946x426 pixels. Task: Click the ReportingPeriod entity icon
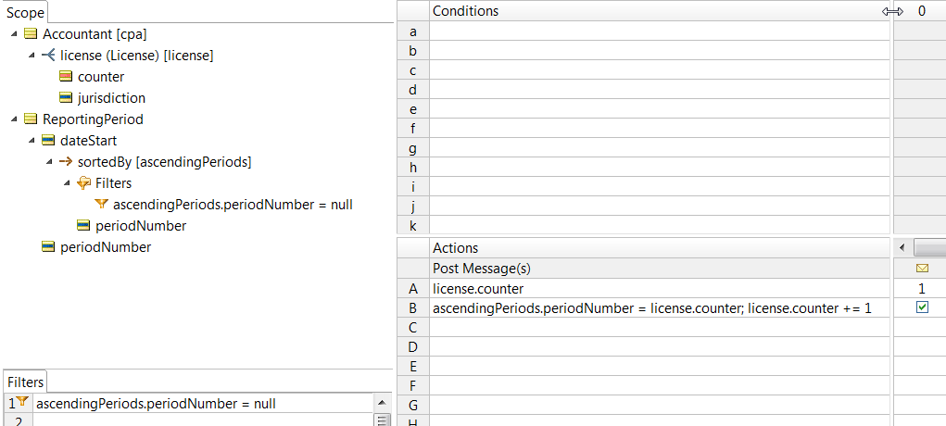[x=31, y=119]
